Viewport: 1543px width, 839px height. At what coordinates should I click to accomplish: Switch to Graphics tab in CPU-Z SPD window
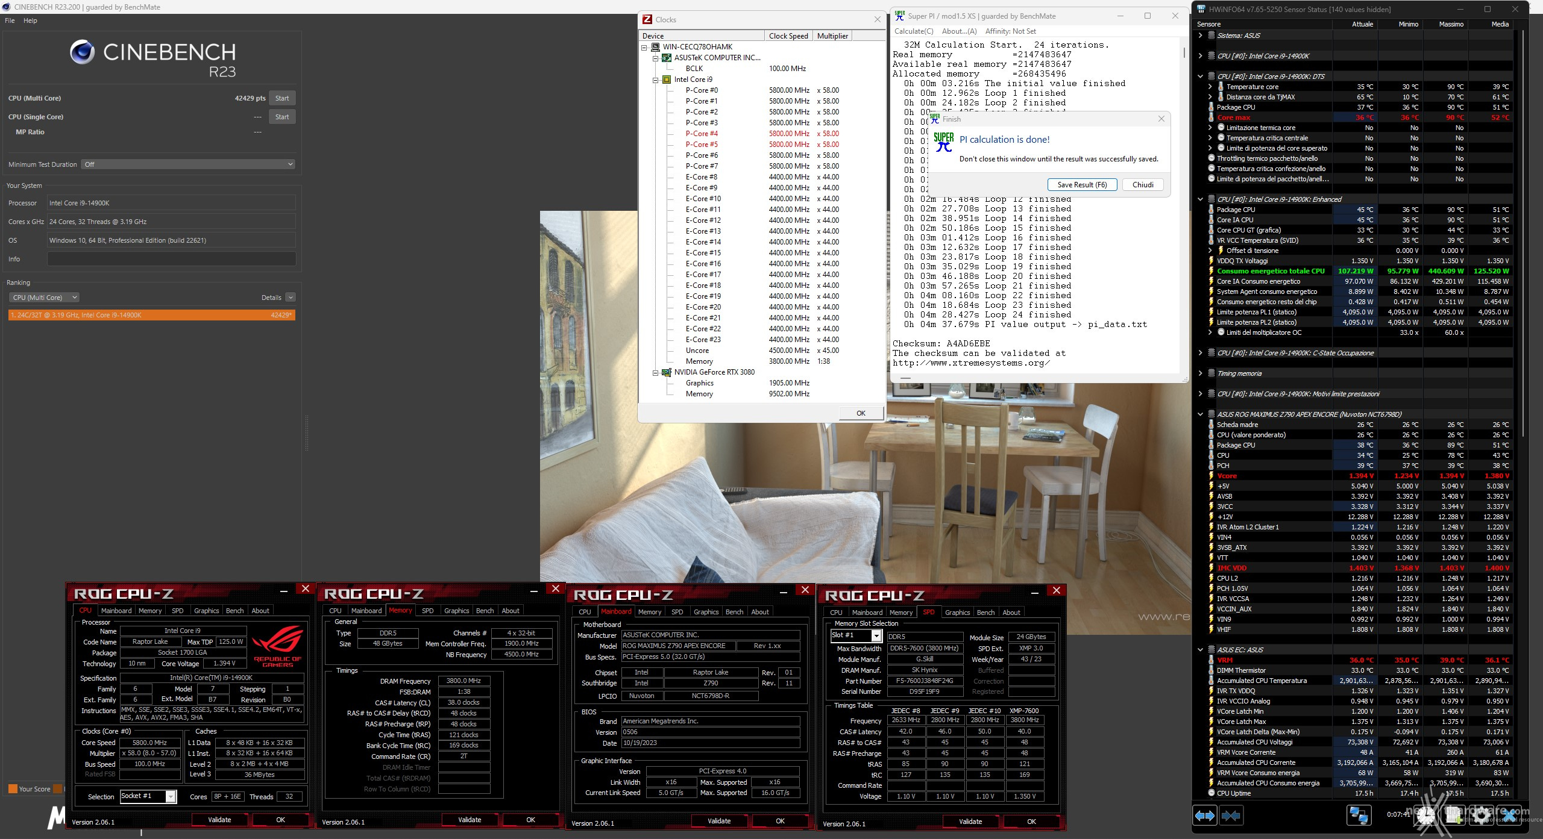(x=957, y=613)
